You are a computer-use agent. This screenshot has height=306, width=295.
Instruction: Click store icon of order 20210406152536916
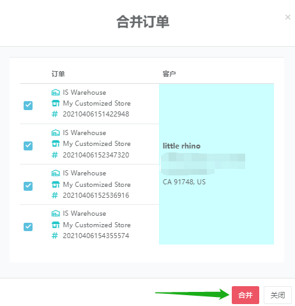coord(56,184)
